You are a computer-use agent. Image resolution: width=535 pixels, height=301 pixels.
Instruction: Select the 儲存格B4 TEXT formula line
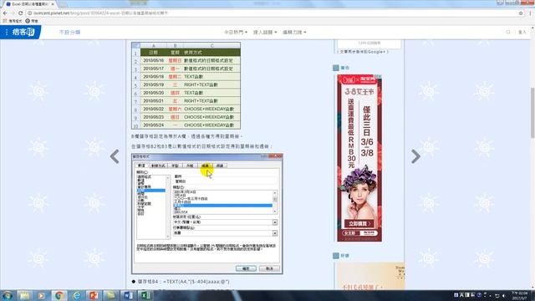pyautogui.click(x=184, y=282)
